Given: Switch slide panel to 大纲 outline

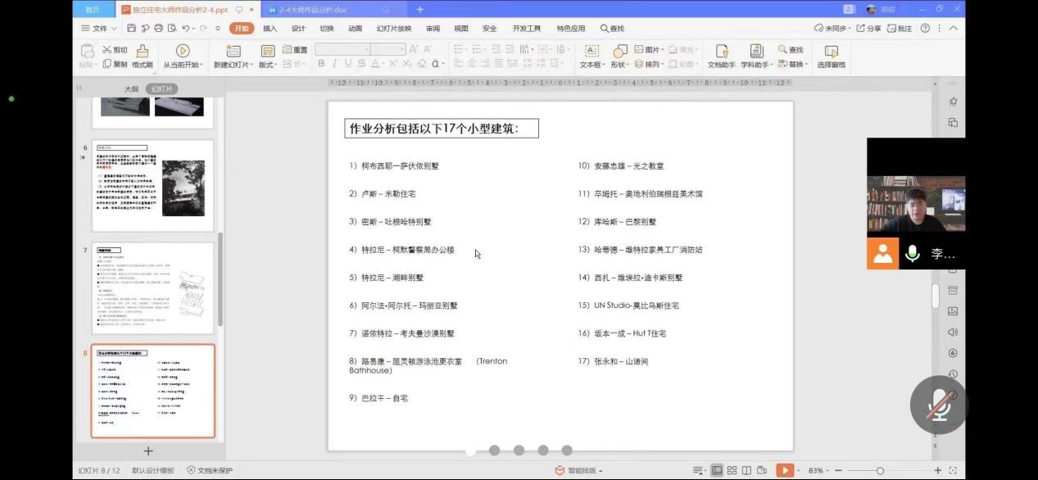Looking at the screenshot, I should (x=131, y=88).
